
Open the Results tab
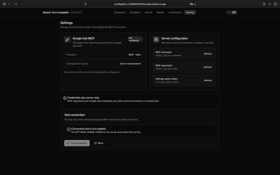pos(149,12)
